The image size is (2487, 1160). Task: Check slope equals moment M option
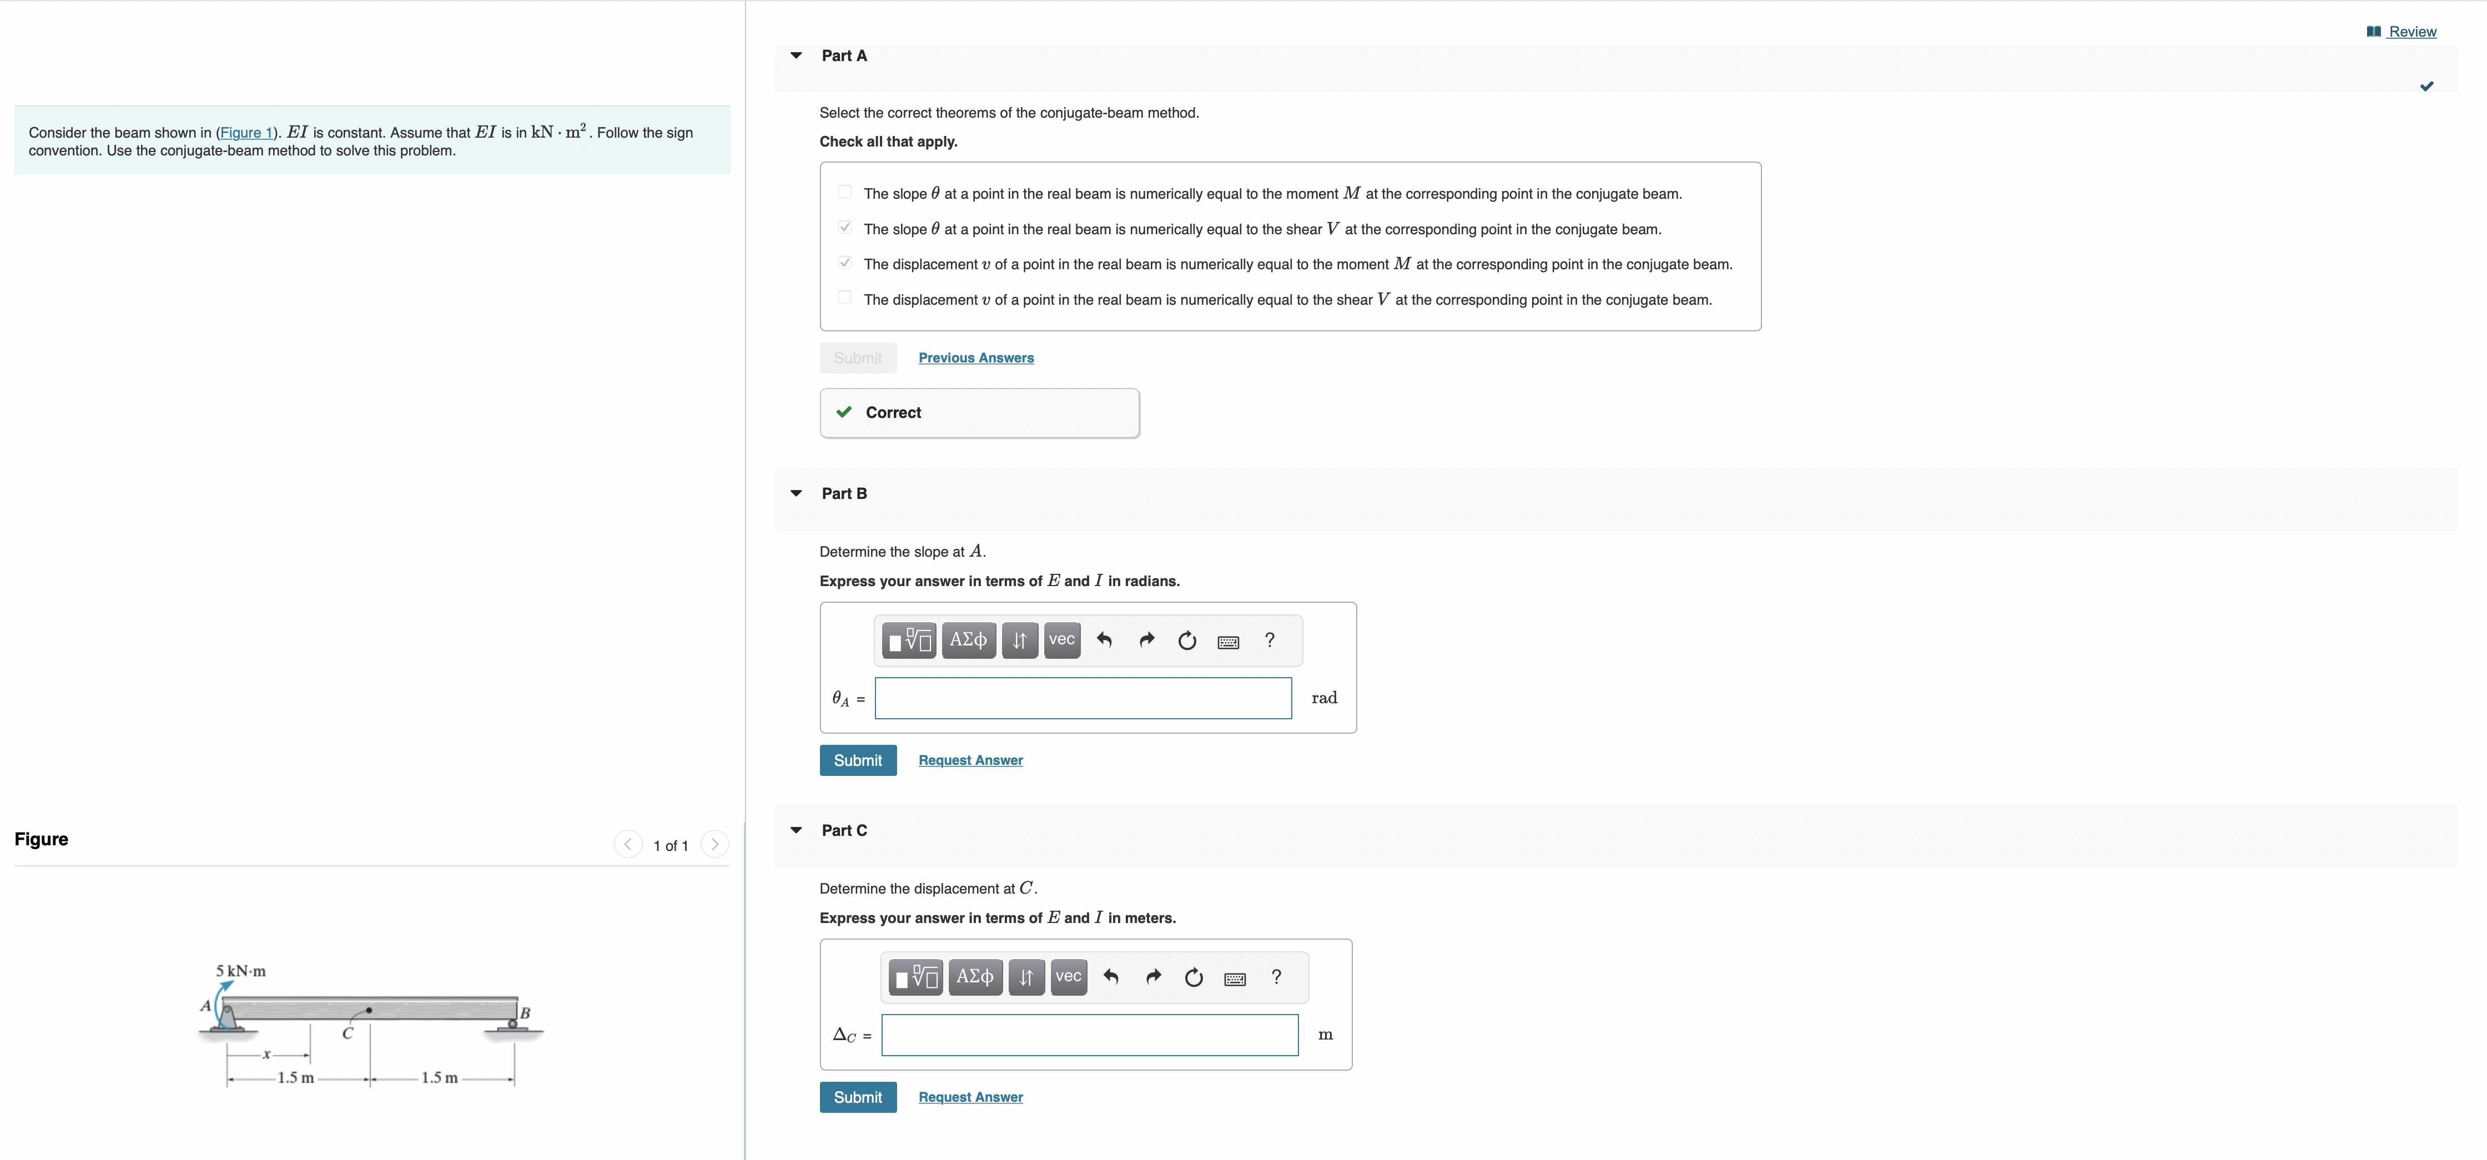click(x=845, y=192)
